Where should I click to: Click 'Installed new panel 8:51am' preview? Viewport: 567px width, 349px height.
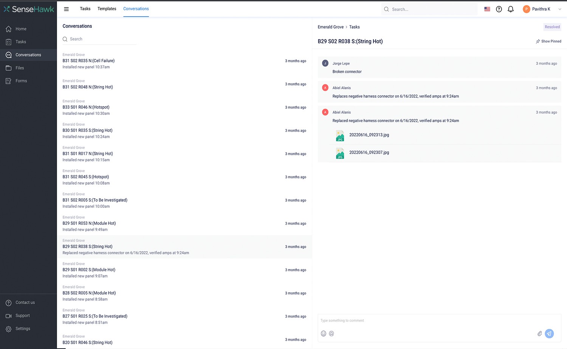(85, 323)
